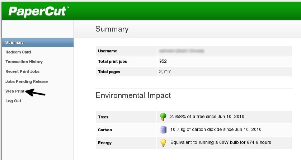Screen dimensions: 301x160
Task: Select Summary in the sidebar
Action: [15, 42]
